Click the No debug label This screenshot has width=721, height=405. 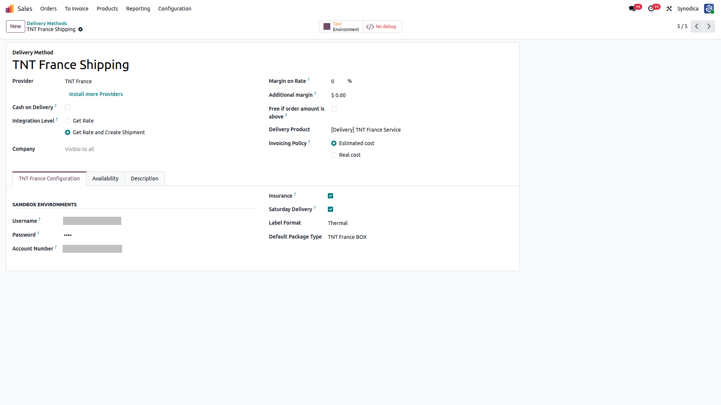pyautogui.click(x=386, y=27)
